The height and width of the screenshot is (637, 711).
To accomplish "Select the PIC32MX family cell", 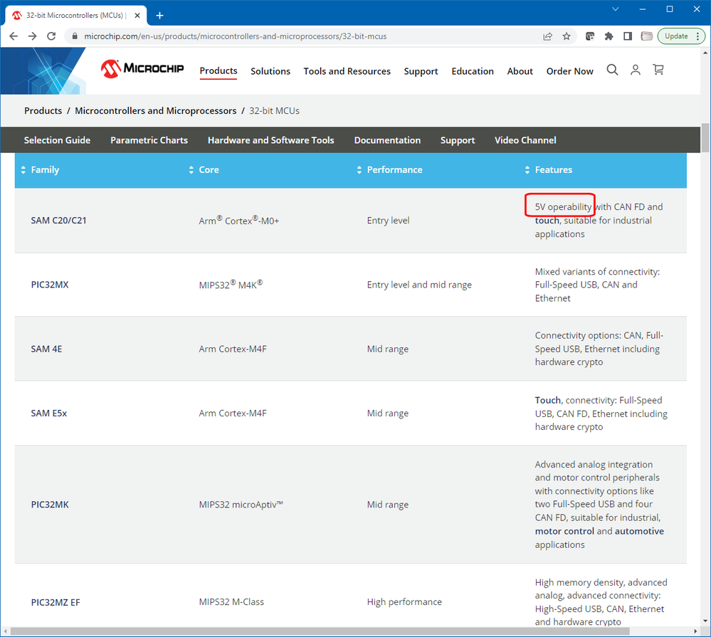I will [50, 285].
